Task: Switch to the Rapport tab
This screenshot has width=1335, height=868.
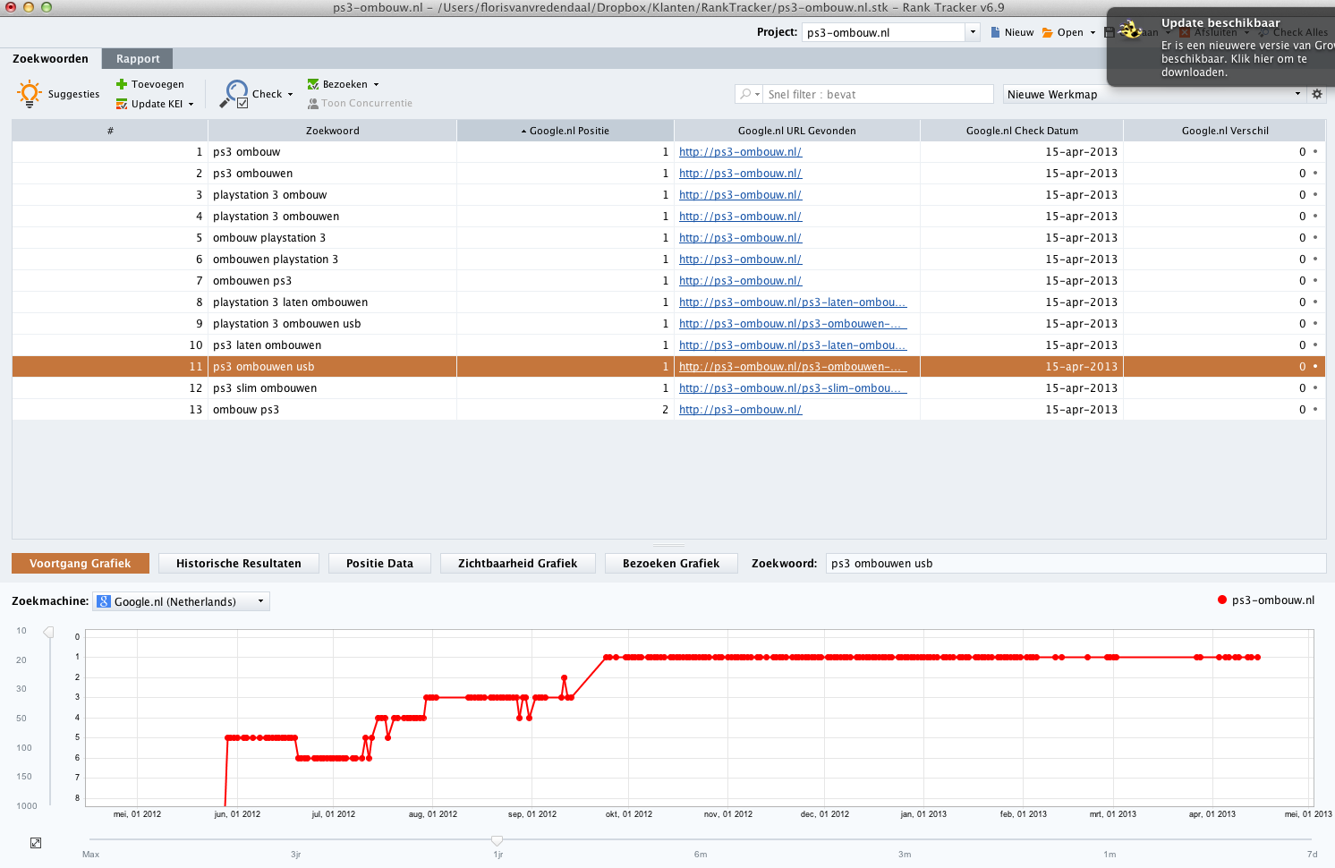Action: 138,58
